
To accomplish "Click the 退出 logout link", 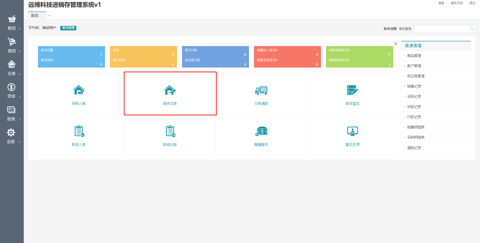I will click(472, 3).
